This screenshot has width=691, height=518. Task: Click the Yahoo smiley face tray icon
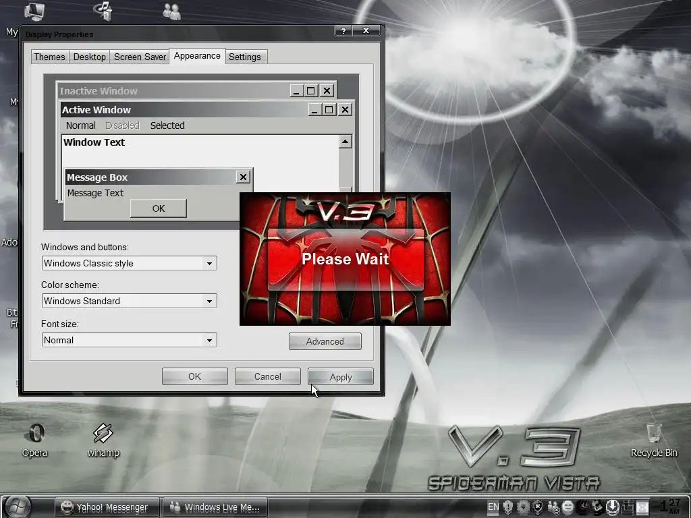click(568, 507)
